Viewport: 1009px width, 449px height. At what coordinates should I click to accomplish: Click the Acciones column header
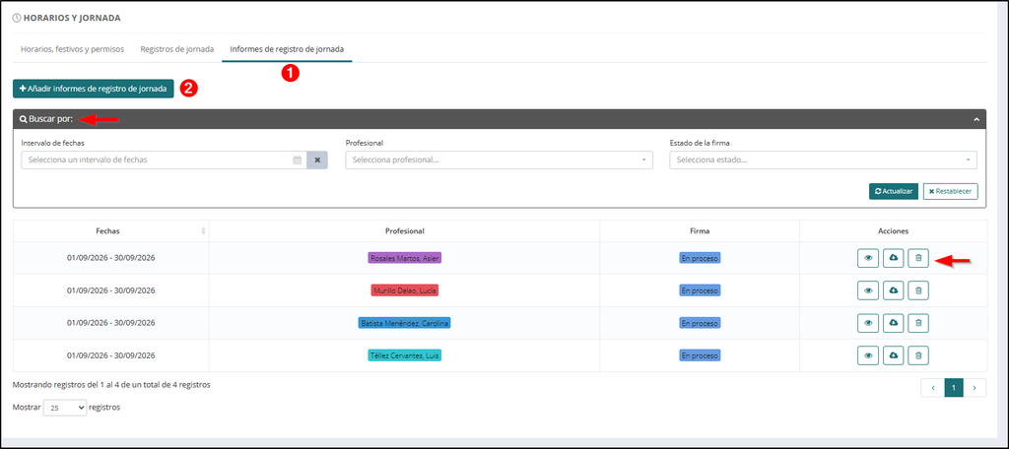pyautogui.click(x=893, y=231)
